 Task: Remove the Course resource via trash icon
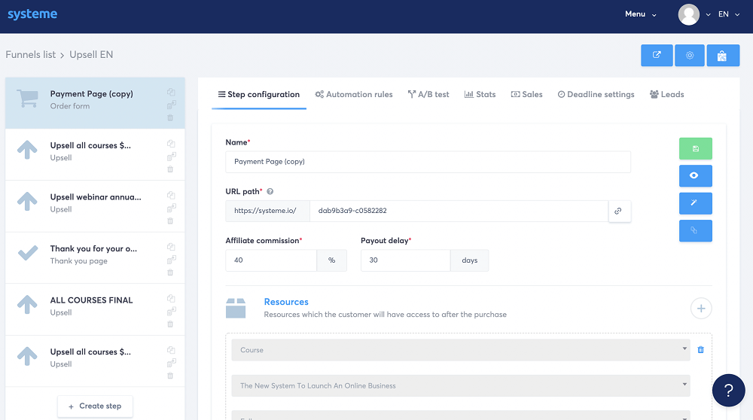pos(700,350)
